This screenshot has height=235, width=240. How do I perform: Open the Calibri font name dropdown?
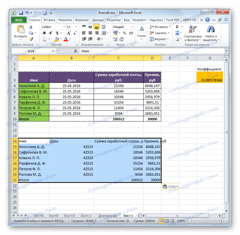pos(64,27)
